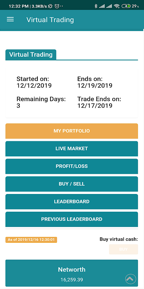Tap the 'As of 2019/12/16' timestamp badge
The height and width of the screenshot is (289, 144).
[x=31, y=240]
